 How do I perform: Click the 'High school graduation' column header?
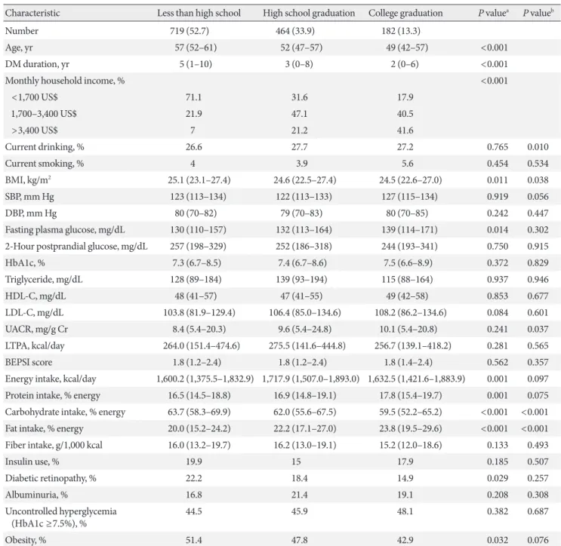(x=309, y=14)
